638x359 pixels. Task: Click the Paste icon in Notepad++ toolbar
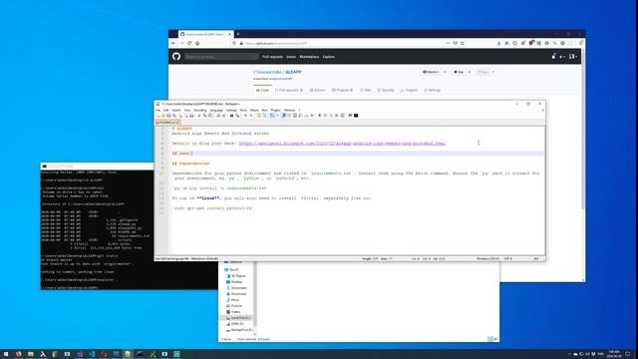210,116
